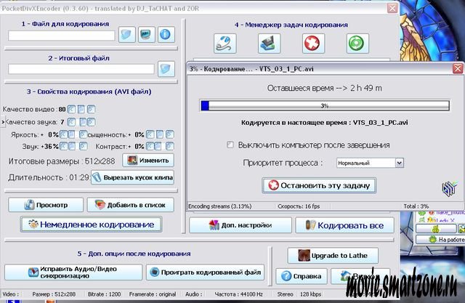Reset Звук volume with middle button
Image resolution: width=465 pixels, height=303 pixels.
[x=71, y=146]
